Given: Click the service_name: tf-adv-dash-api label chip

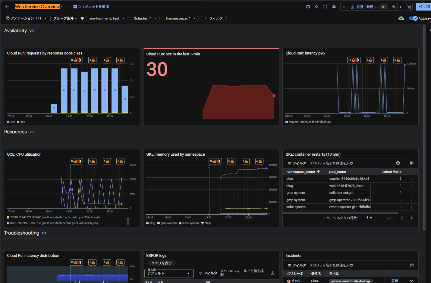Looking at the screenshot, I should pyautogui.click(x=351, y=281).
